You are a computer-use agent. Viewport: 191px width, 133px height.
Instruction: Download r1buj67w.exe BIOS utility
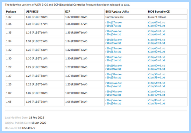click(x=113, y=22)
